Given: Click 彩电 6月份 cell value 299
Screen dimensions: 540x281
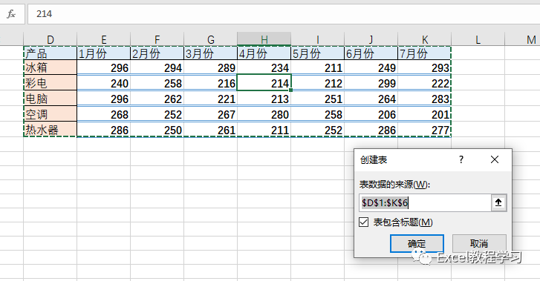Looking at the screenshot, I should click(371, 82).
